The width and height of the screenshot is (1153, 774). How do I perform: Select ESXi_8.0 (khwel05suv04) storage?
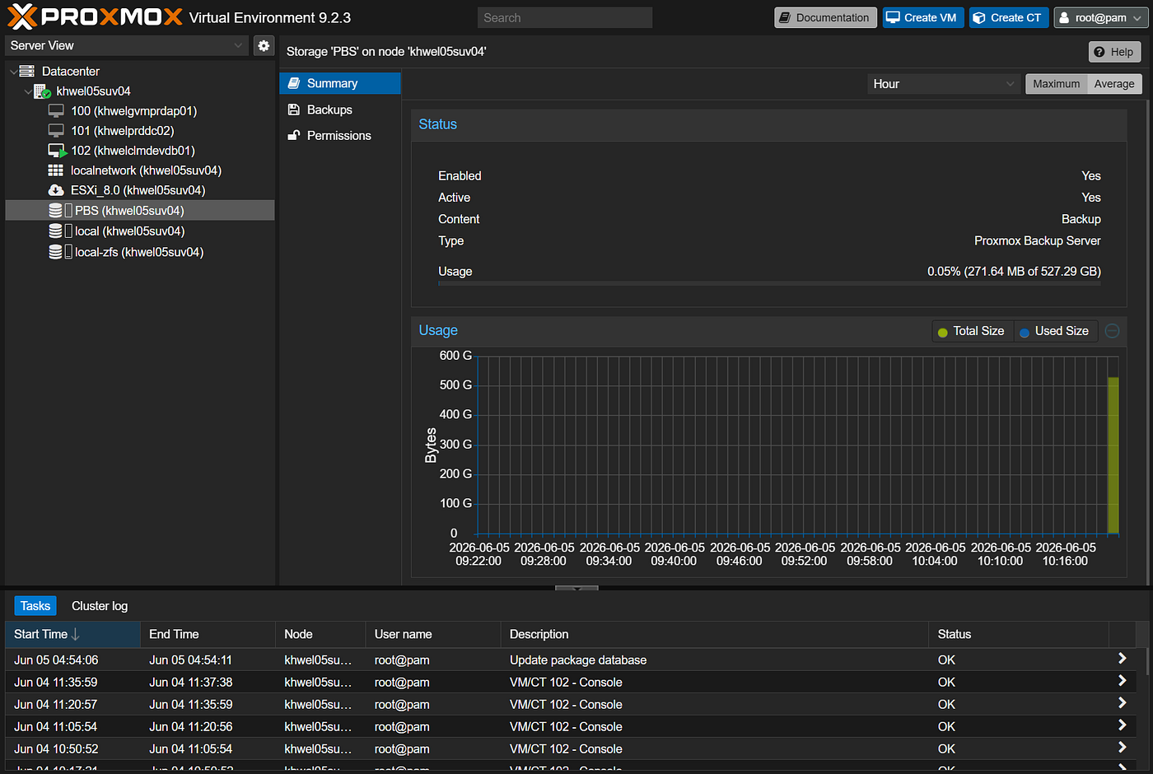138,190
